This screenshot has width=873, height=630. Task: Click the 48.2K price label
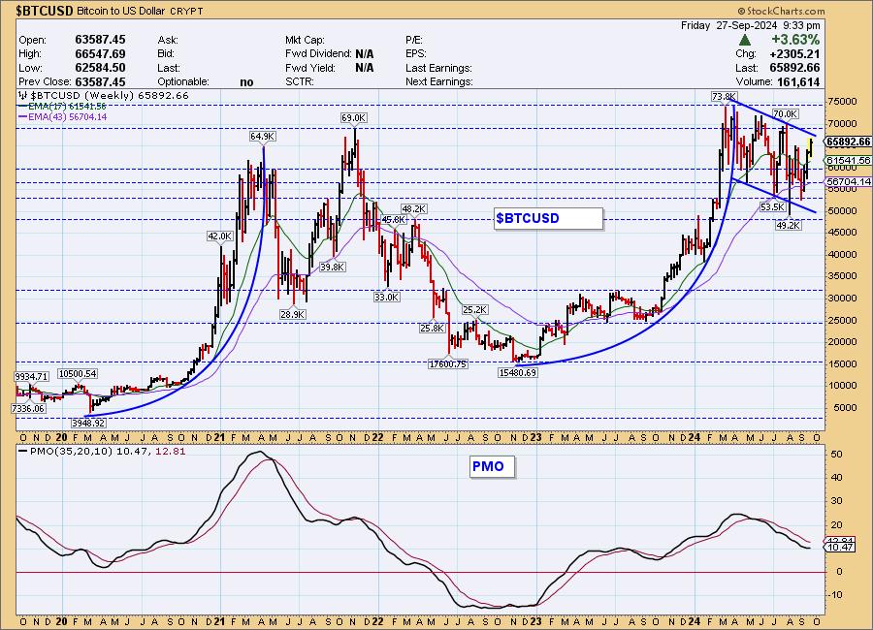point(413,209)
